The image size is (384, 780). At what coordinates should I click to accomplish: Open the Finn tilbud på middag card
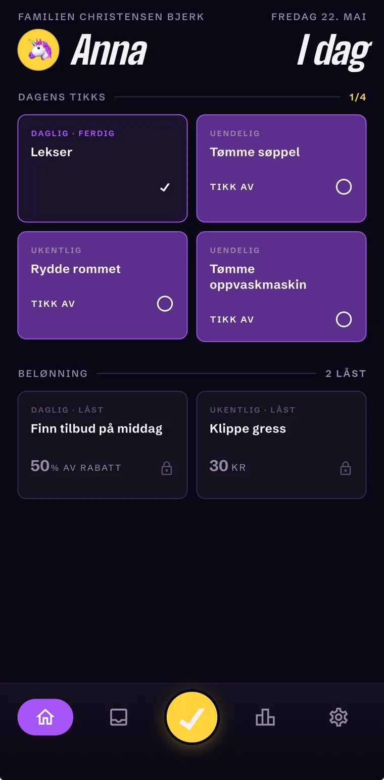click(103, 445)
